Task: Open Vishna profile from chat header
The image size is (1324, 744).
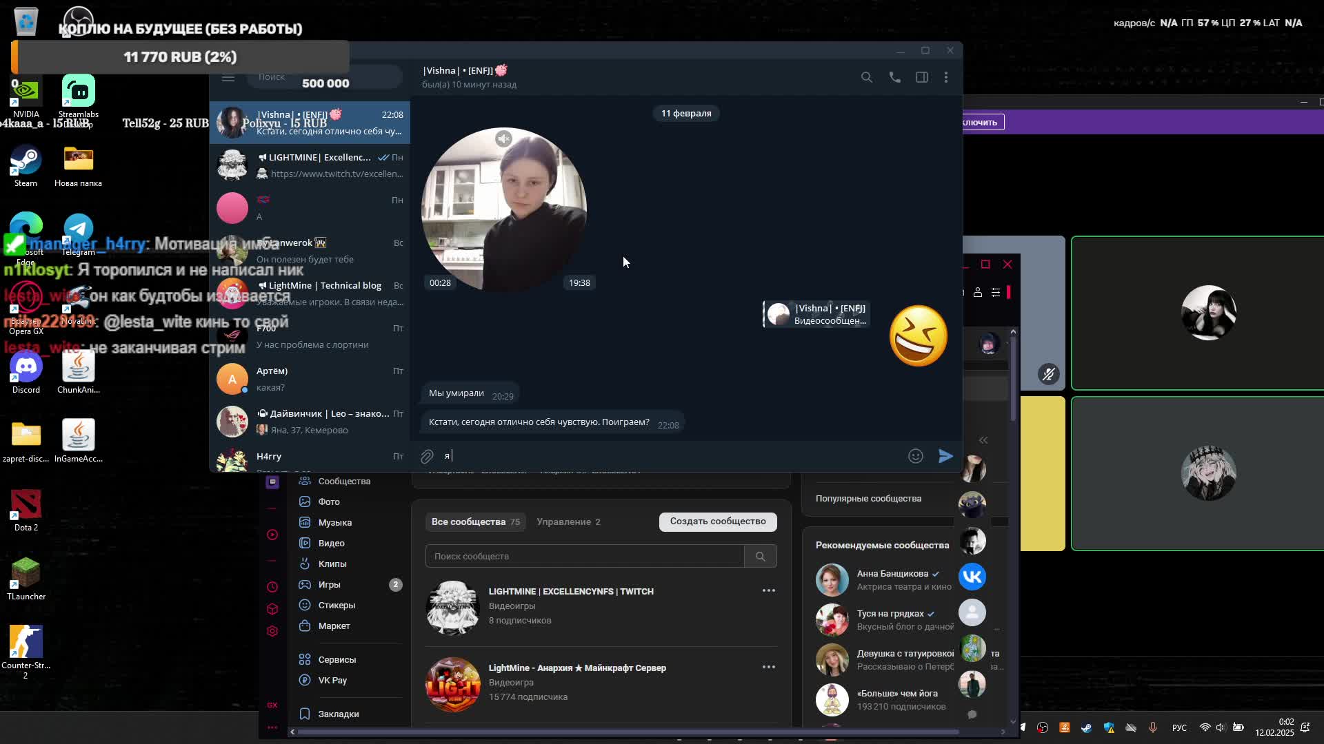Action: 469,76
